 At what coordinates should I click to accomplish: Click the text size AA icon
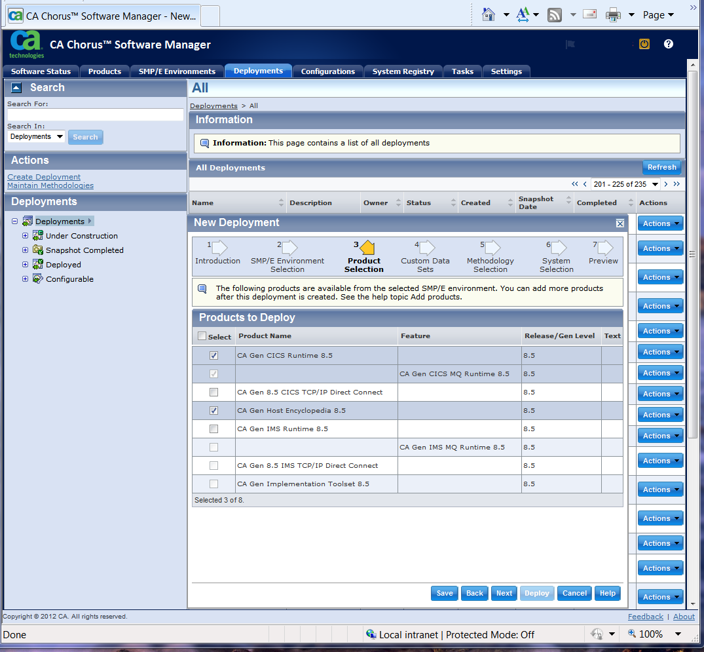(x=523, y=15)
